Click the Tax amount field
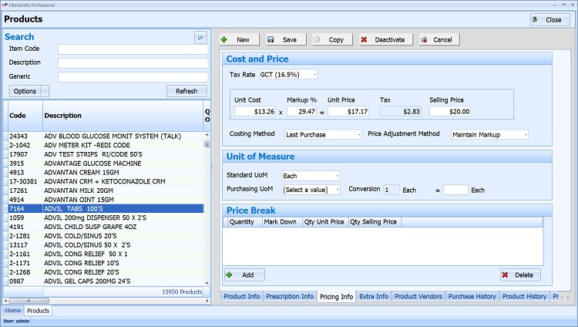The height and width of the screenshot is (327, 578). click(x=400, y=112)
